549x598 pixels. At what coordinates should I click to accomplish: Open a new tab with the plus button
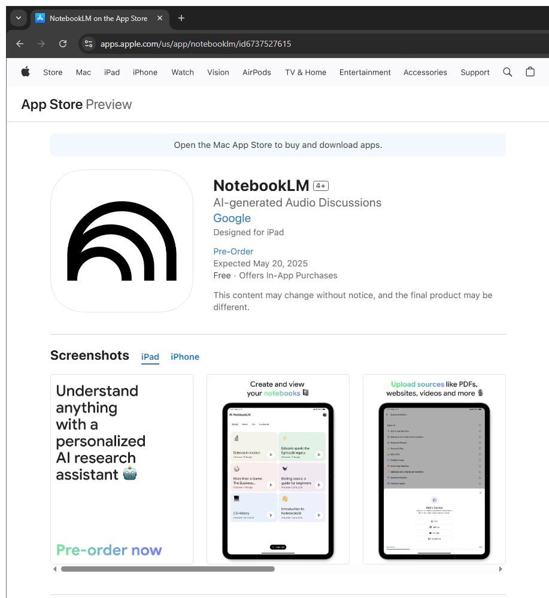(x=181, y=18)
